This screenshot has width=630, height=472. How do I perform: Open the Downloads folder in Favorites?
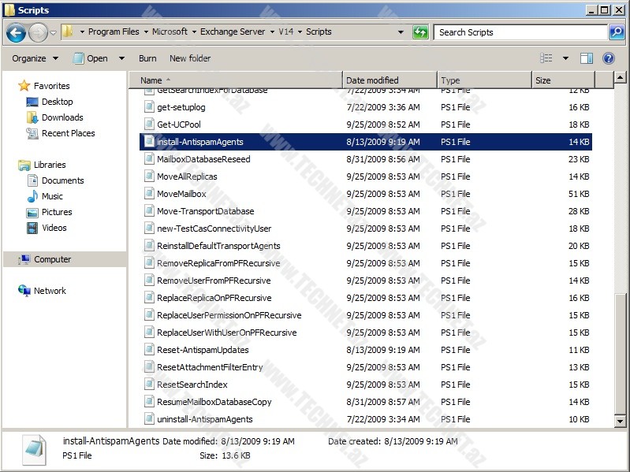(x=62, y=117)
